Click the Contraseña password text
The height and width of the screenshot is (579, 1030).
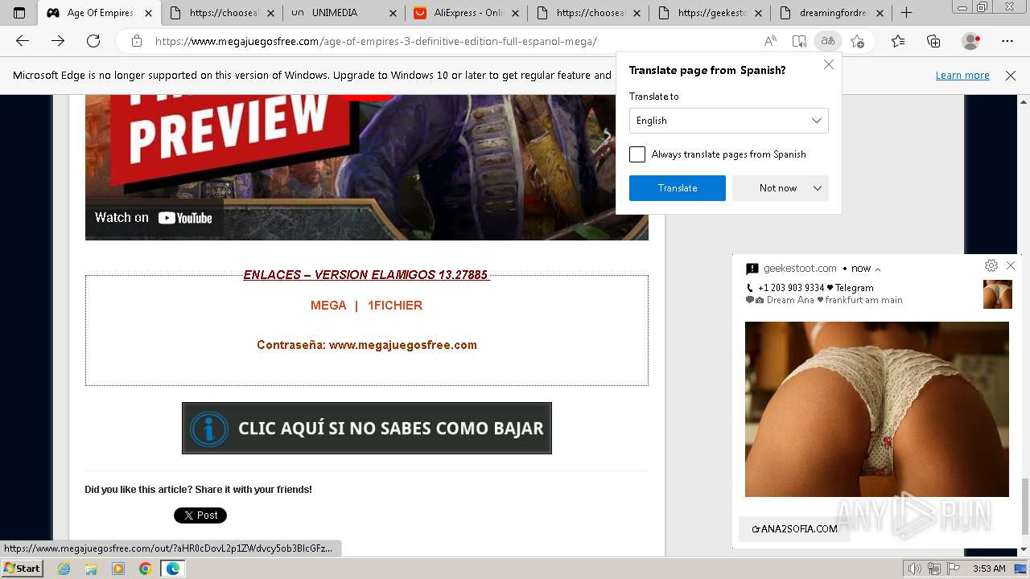coord(367,345)
